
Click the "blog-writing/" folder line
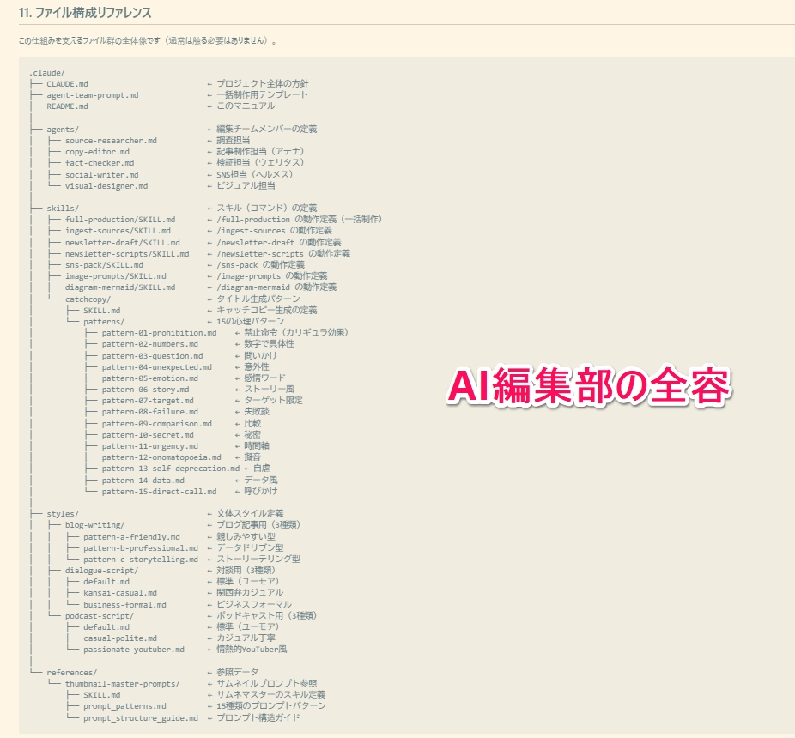[94, 525]
